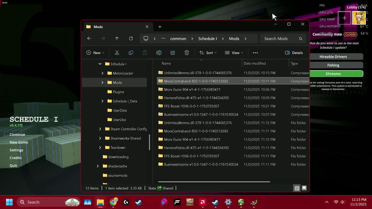Click the Delete trash icon
The width and height of the screenshot is (372, 209).
tap(187, 53)
